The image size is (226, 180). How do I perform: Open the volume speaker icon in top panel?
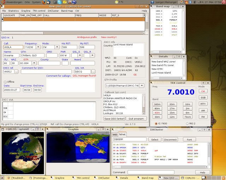pos(199,2)
